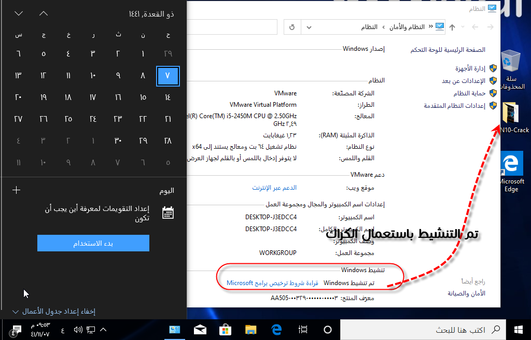531x340 pixels.
Task: Go to next month in calendar flyout
Action: tap(19, 13)
